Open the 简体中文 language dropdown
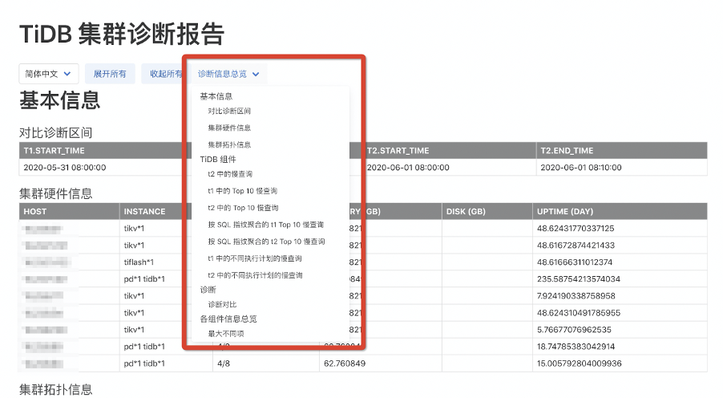Screen dimensions: 723x398 click(x=48, y=74)
